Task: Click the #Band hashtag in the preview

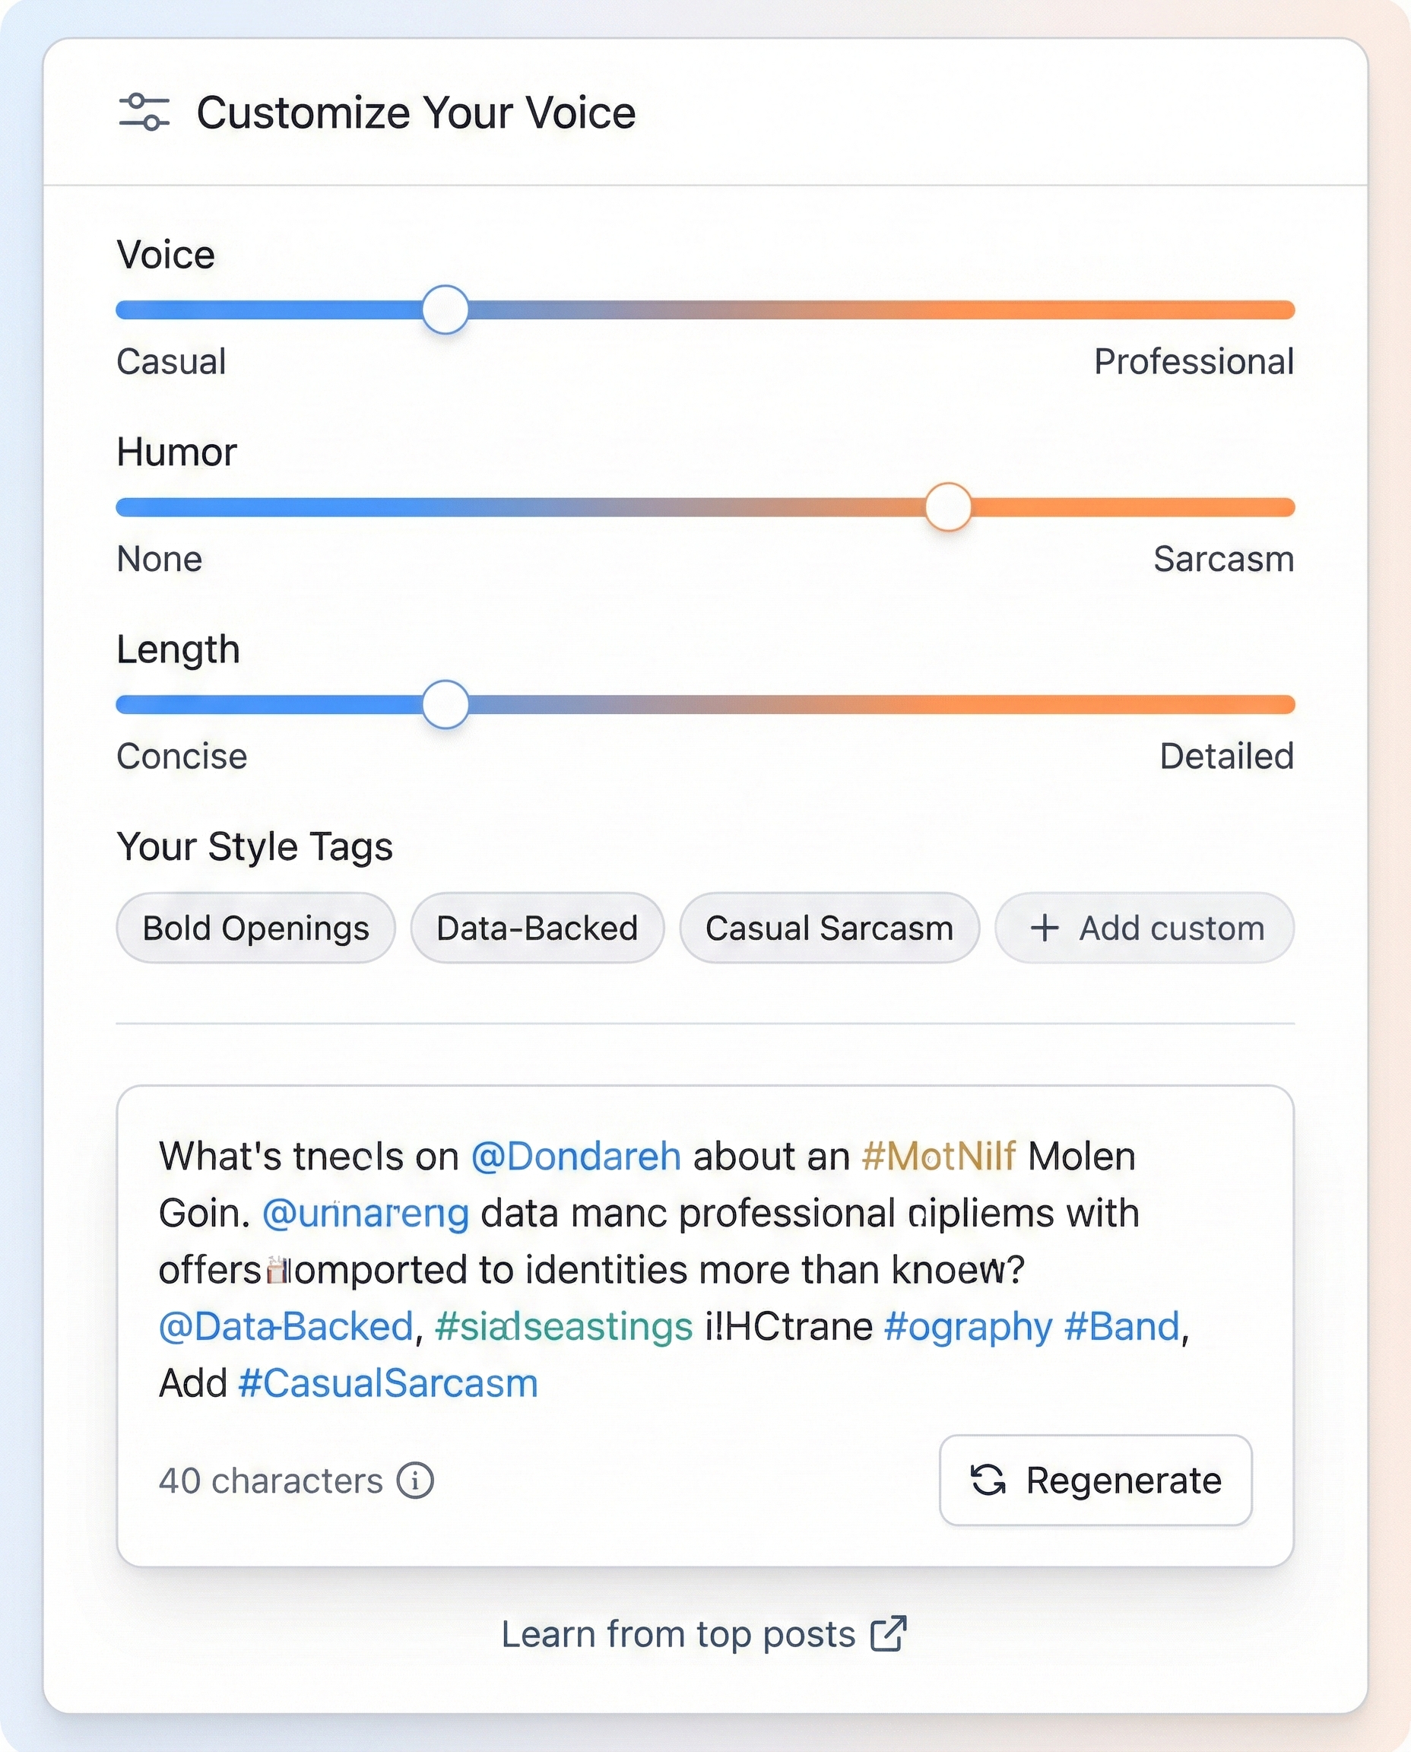Action: [x=1121, y=1326]
